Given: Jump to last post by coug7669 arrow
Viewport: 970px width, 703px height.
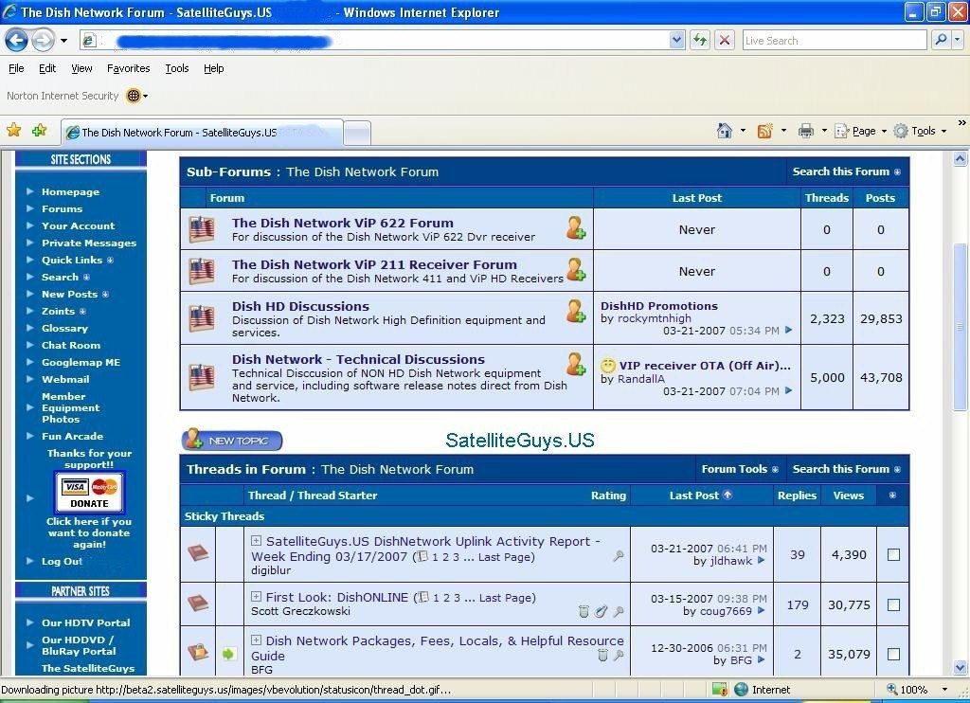Looking at the screenshot, I should (761, 610).
